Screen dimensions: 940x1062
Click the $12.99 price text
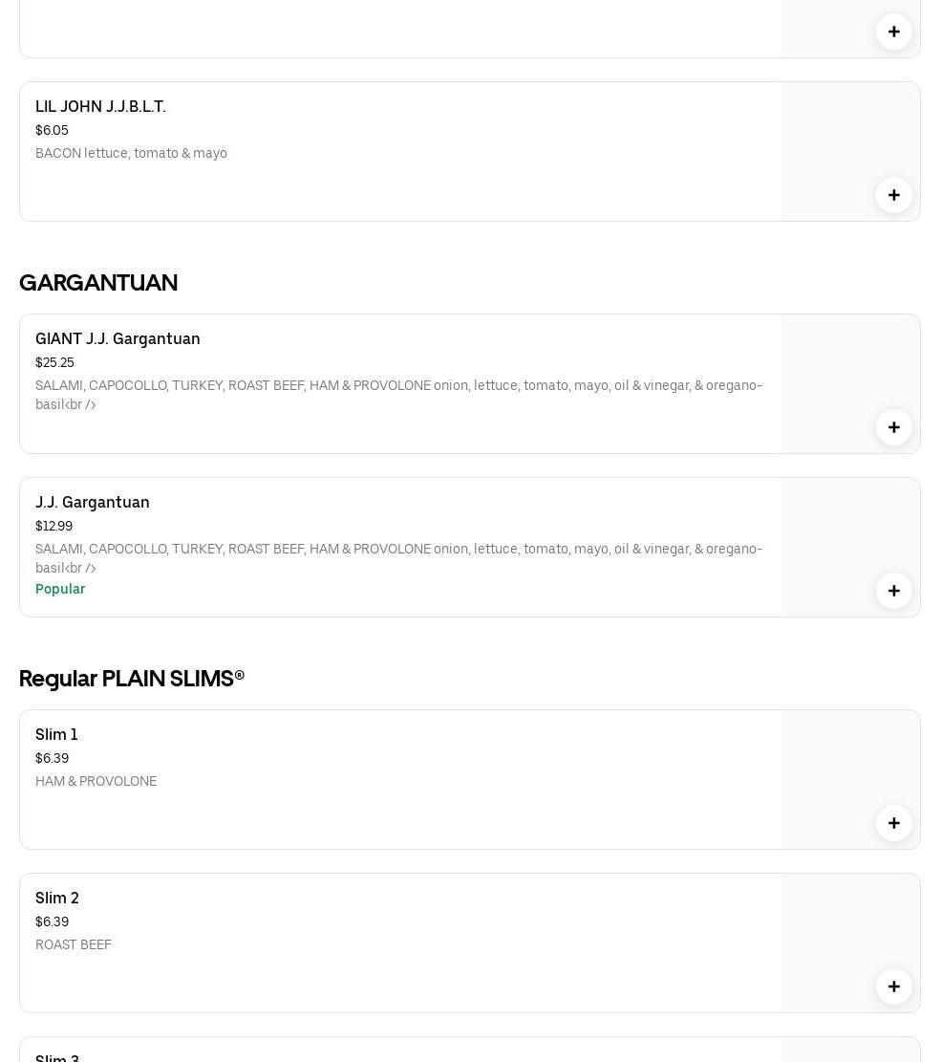pyautogui.click(x=53, y=526)
